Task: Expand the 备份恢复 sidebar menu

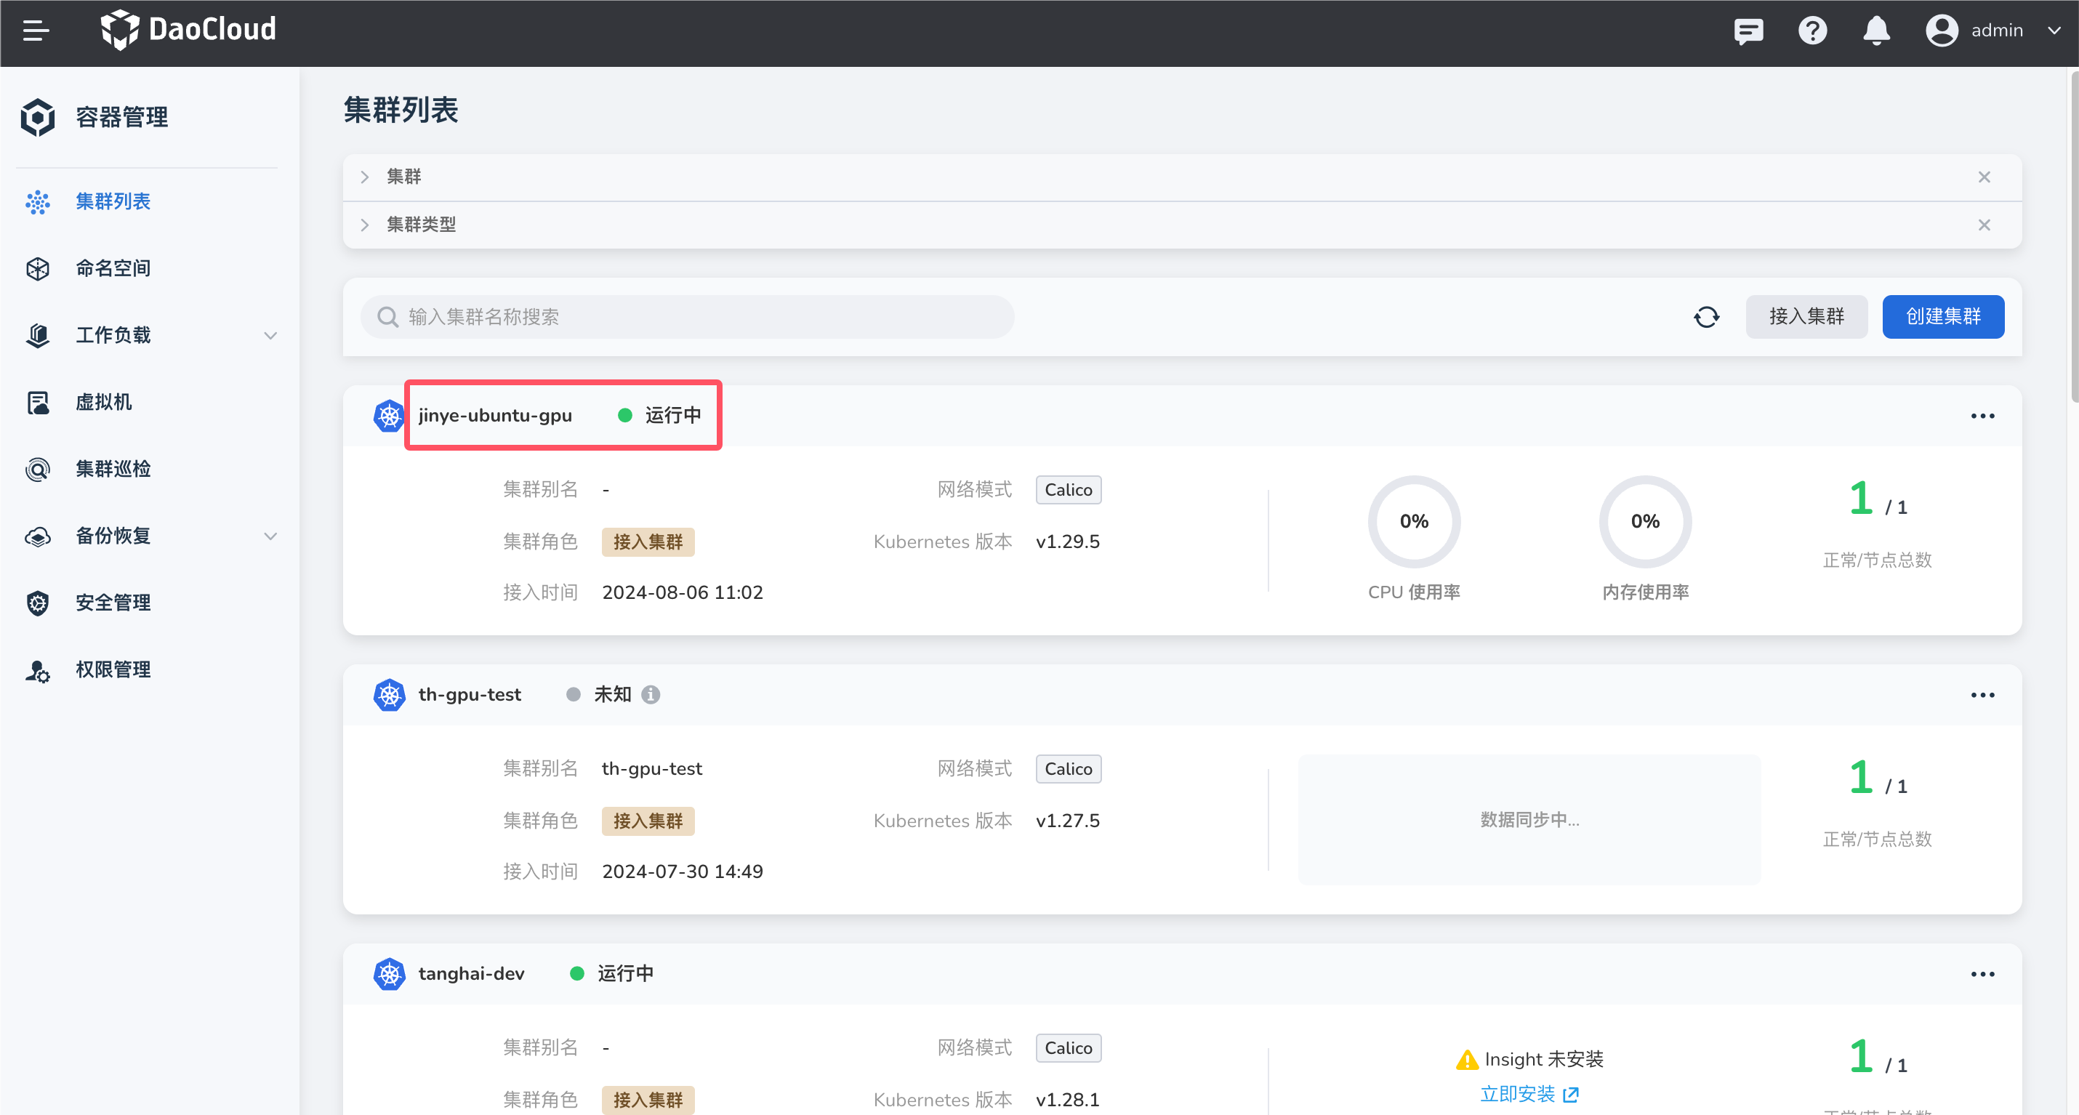Action: point(270,535)
